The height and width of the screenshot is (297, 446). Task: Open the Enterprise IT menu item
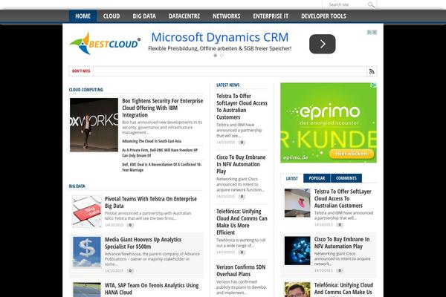271,16
